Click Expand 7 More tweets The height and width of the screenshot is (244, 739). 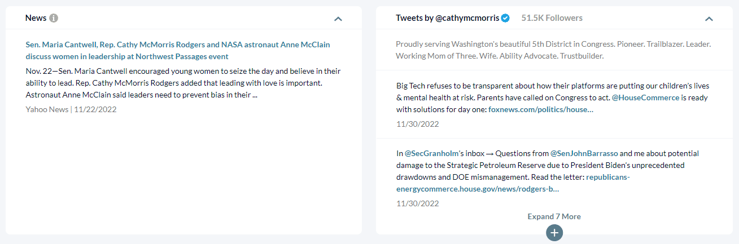554,216
